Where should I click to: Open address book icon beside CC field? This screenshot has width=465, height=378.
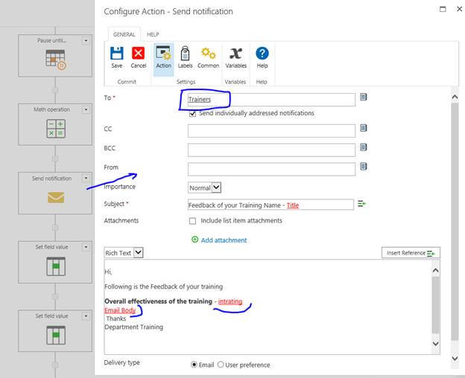click(x=364, y=128)
